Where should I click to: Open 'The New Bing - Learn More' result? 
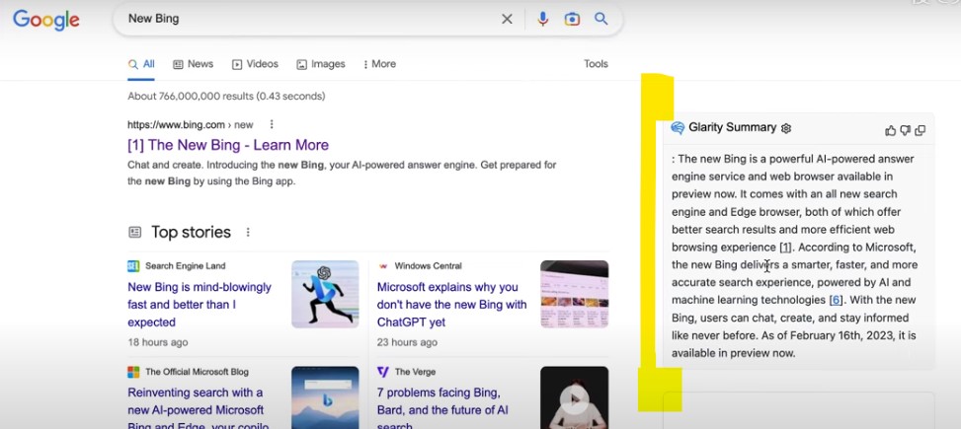click(x=228, y=145)
